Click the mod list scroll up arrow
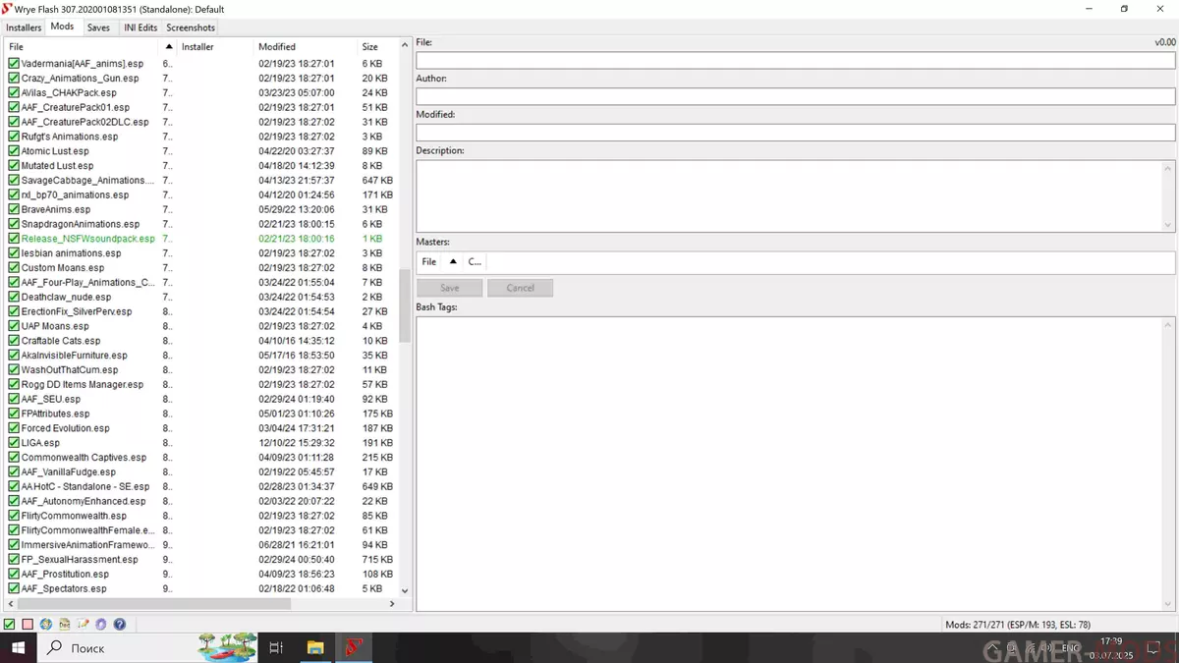This screenshot has height=663, width=1179. [x=405, y=46]
